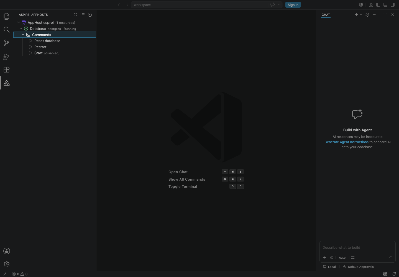The image size is (399, 277).
Task: Select the Aspire icon in activity bar
Action: tap(6, 83)
